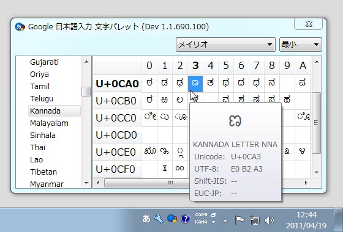Select Sinhala in the script list
The image size is (343, 232).
click(x=43, y=136)
